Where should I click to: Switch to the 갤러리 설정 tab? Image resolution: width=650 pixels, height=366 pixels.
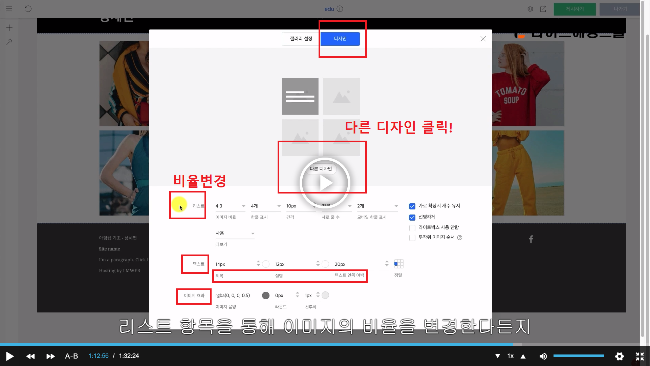point(301,39)
